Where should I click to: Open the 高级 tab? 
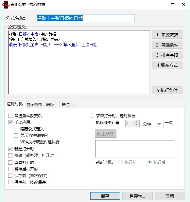(x=50, y=105)
